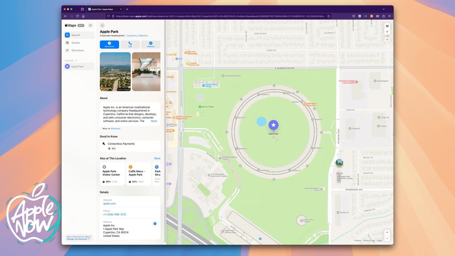This screenshot has height=256, width=455.
Task: Go to browser home page
Action: coord(83,16)
